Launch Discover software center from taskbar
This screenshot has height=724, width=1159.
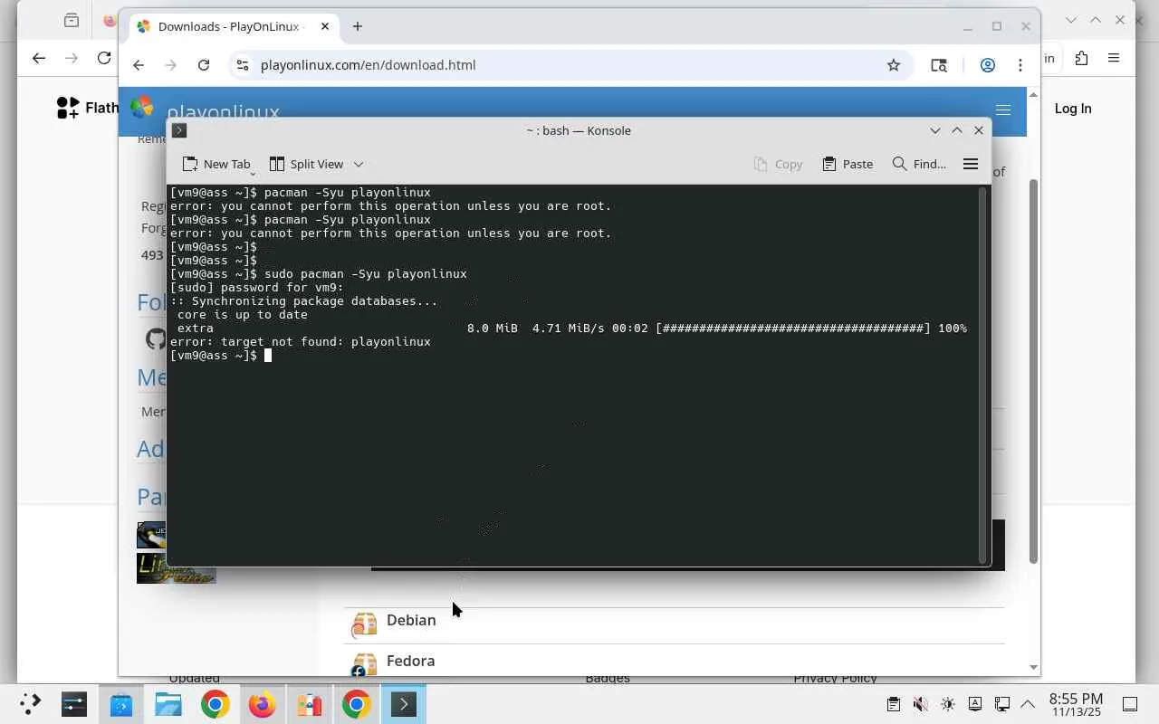point(121,704)
